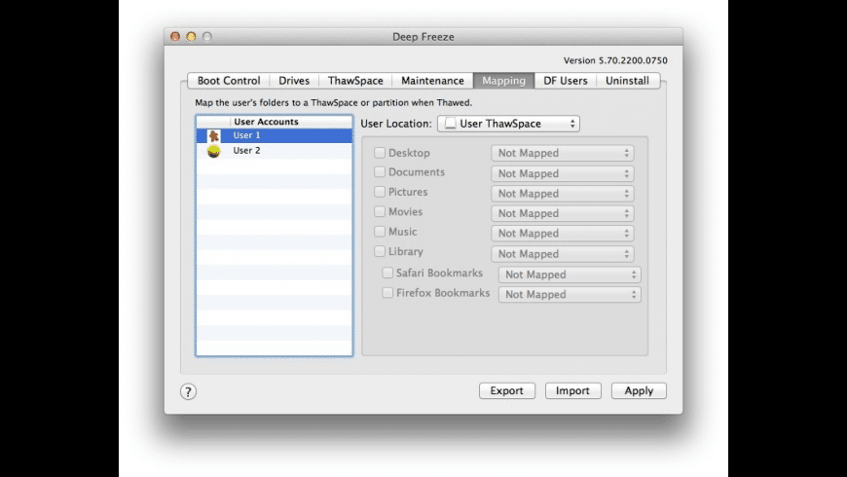The height and width of the screenshot is (477, 847).
Task: Switch to the Uninstall tab
Action: [x=628, y=81]
